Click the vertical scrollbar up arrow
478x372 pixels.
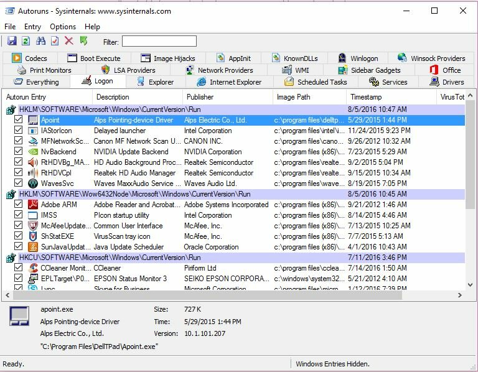tap(470, 95)
